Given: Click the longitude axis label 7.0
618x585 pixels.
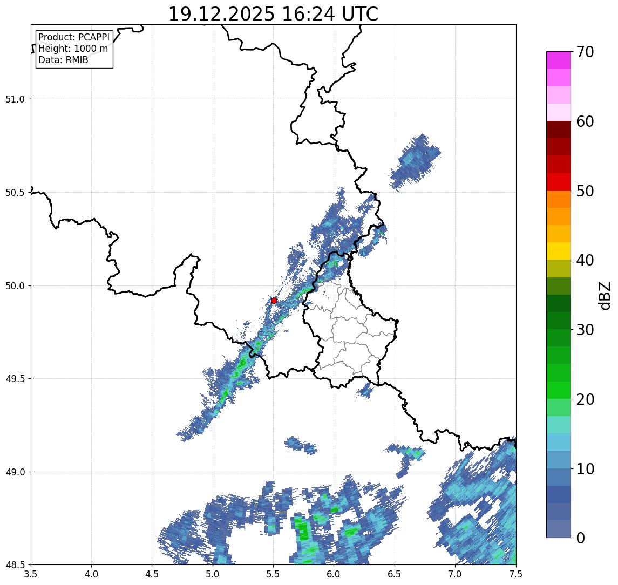Looking at the screenshot, I should click(x=456, y=574).
